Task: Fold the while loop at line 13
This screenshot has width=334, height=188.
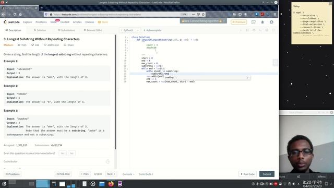Action: click(127, 68)
